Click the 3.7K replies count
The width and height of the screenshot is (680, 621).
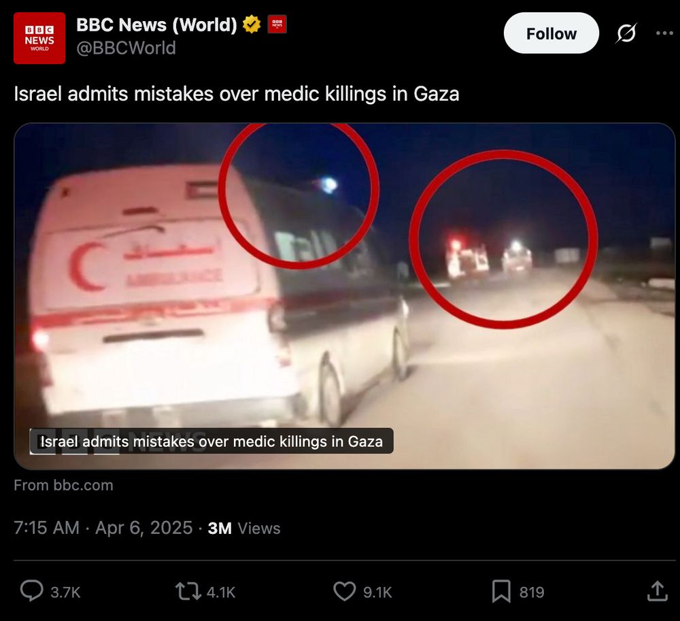[65, 592]
